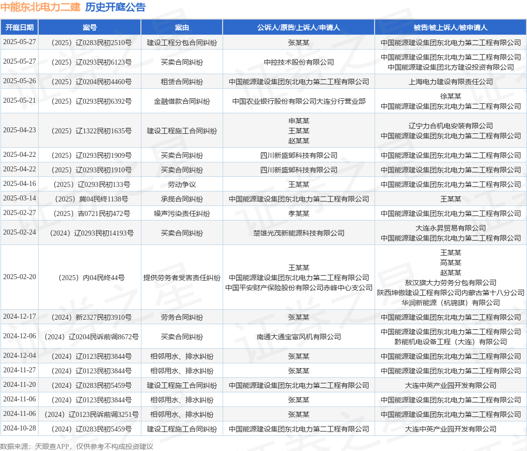Image resolution: width=527 pixels, height=451 pixels.
Task: Click plaintiff 中控技术股份有限公司
Action: point(299,62)
